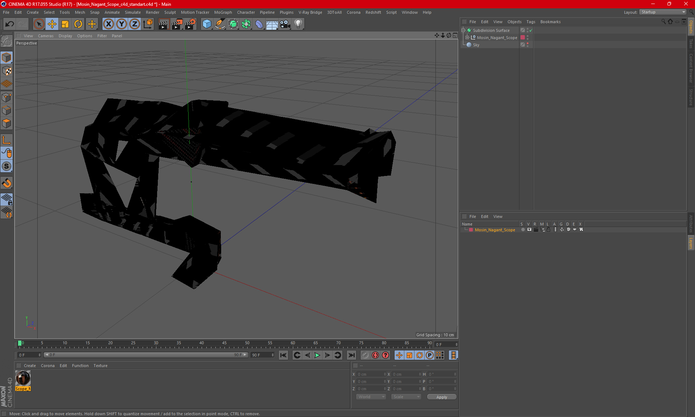Open the Tags menu in Objects panel
Image resolution: width=695 pixels, height=417 pixels.
click(x=530, y=22)
